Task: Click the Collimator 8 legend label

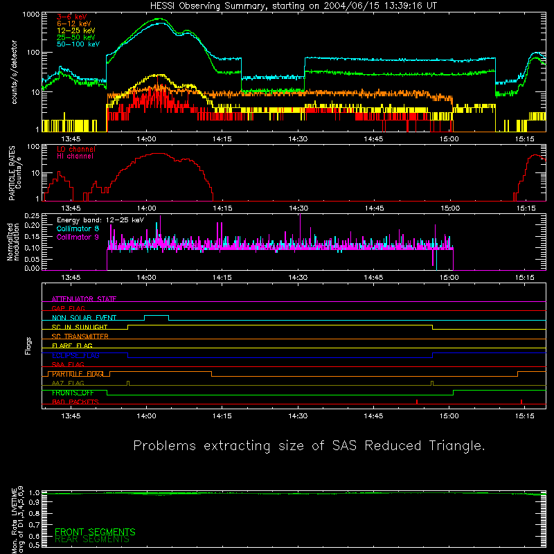Action: (78, 229)
